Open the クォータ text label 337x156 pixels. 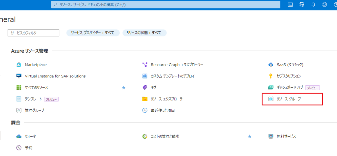[x=30, y=136]
